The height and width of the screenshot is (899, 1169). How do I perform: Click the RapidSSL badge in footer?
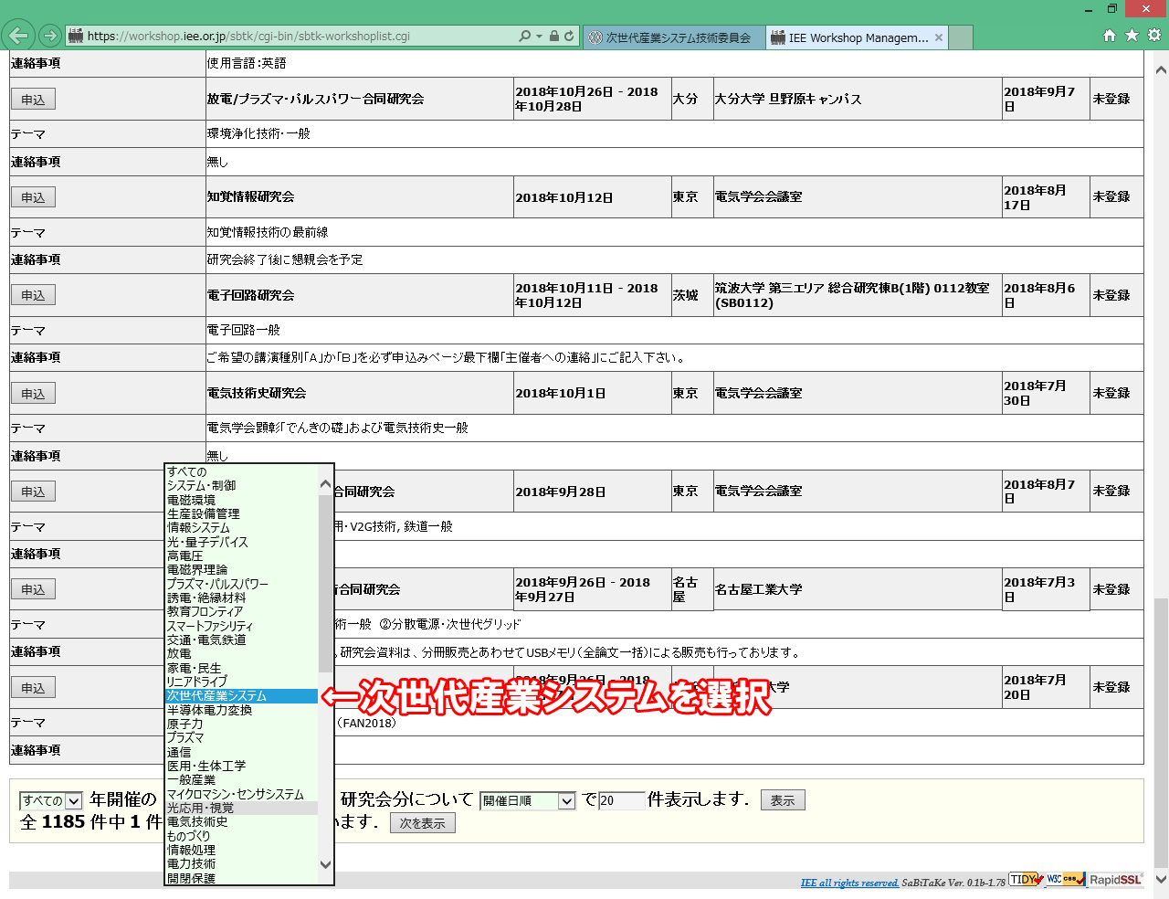(1115, 880)
